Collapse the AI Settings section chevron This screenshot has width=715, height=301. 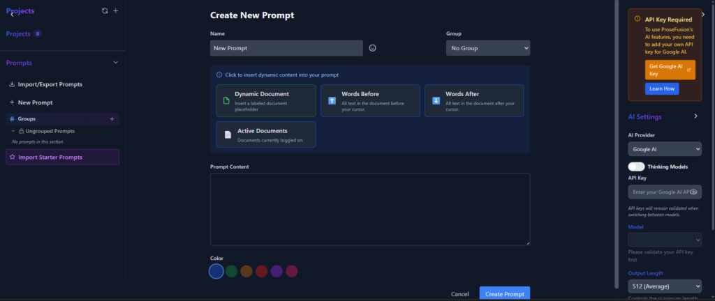point(696,116)
